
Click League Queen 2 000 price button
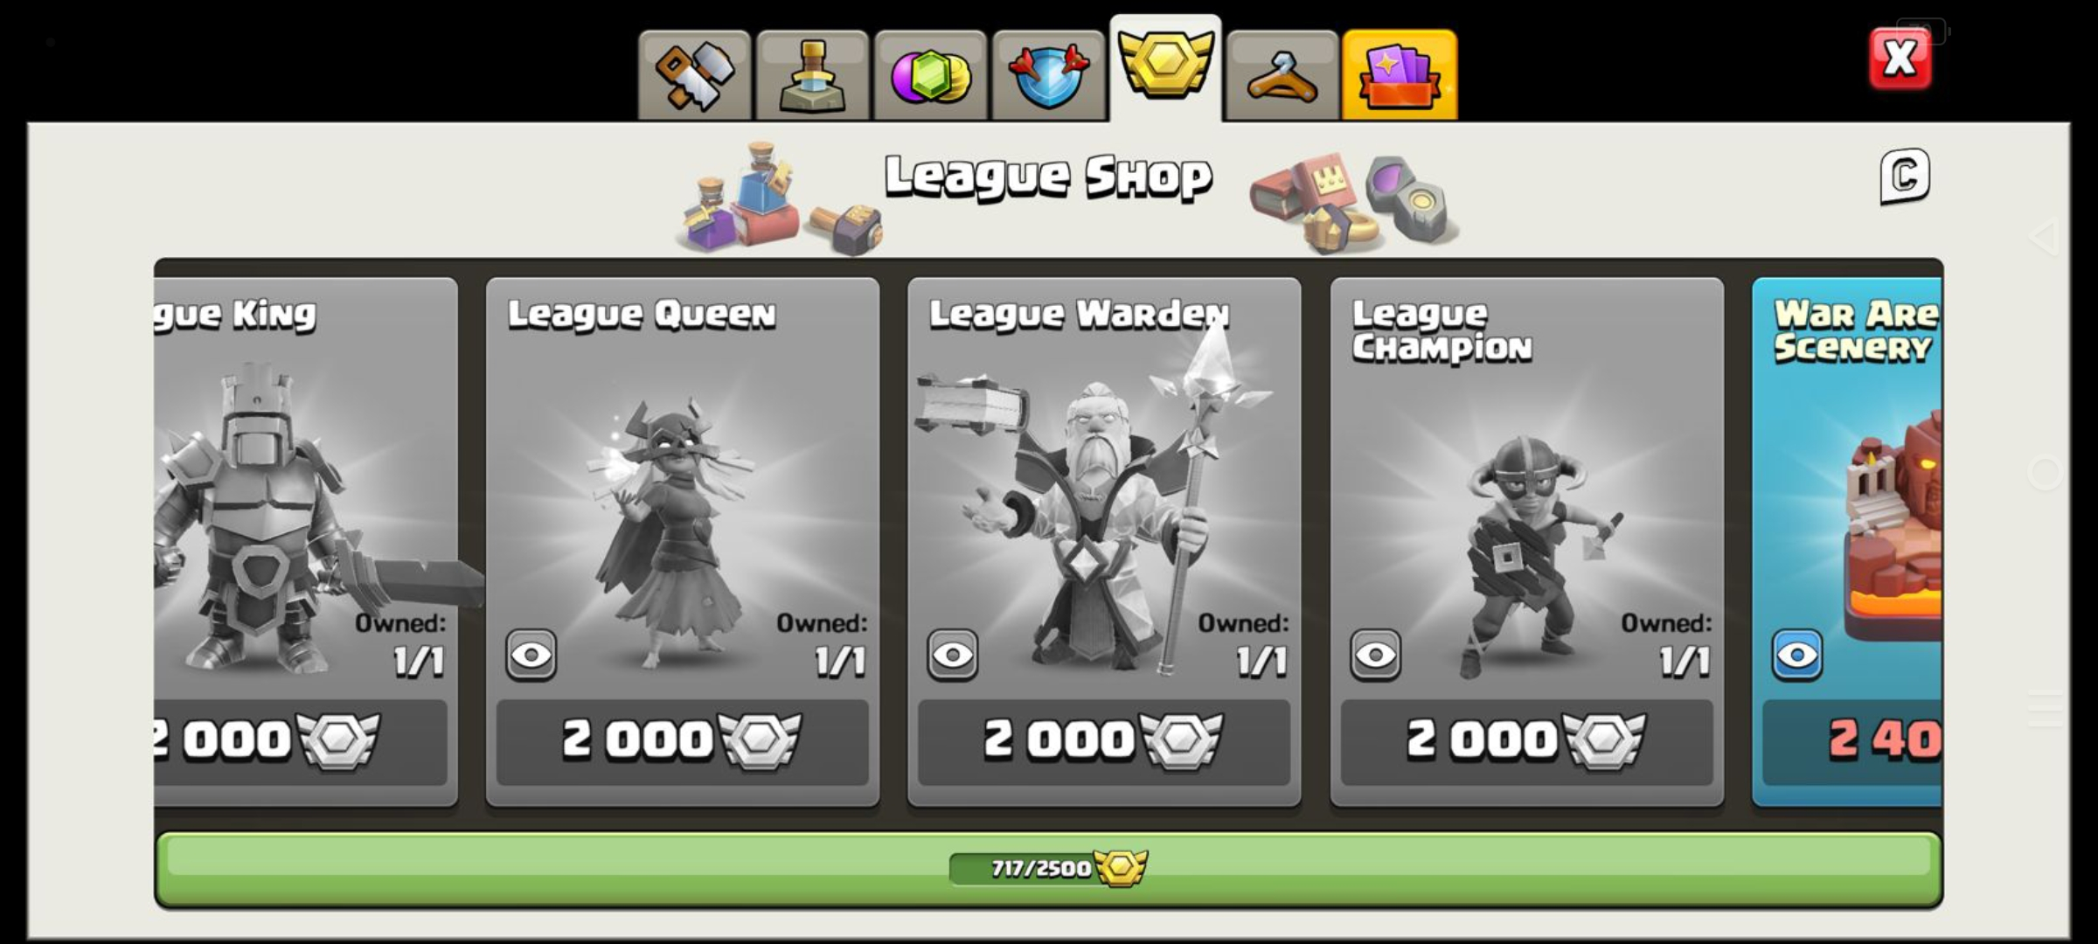tap(683, 741)
